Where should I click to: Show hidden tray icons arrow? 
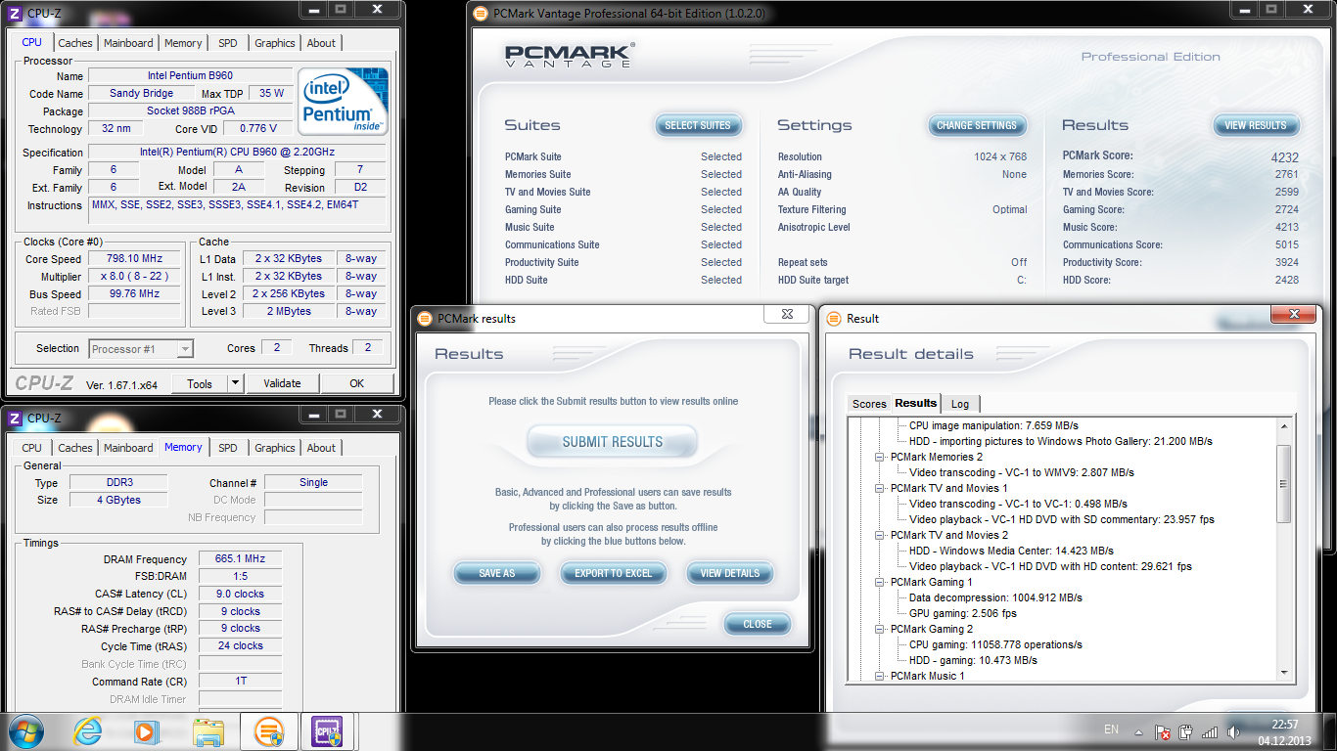(1138, 730)
